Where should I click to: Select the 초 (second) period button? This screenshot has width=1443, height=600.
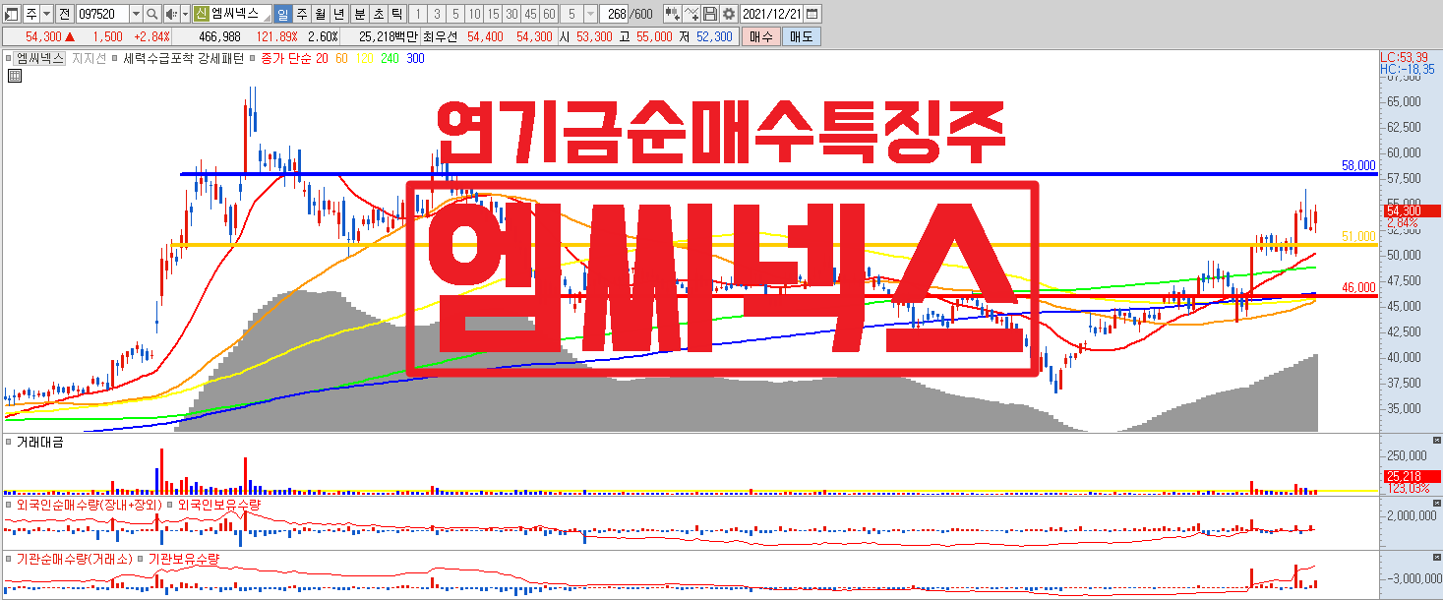pyautogui.click(x=379, y=14)
